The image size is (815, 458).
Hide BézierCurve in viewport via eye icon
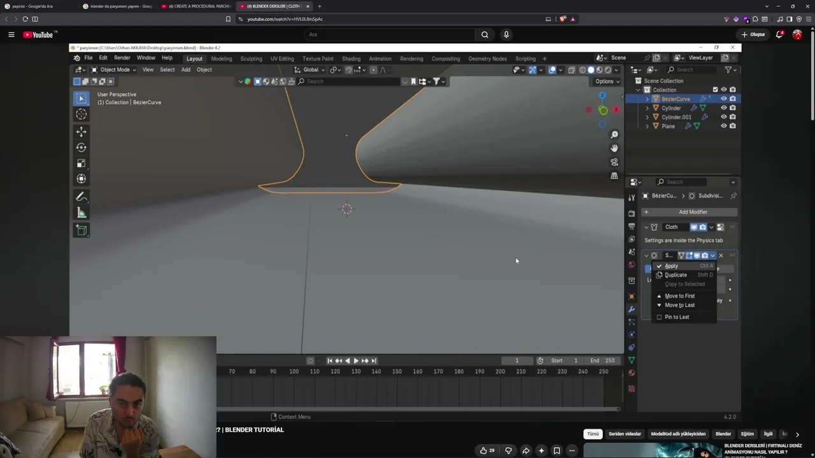(x=723, y=99)
